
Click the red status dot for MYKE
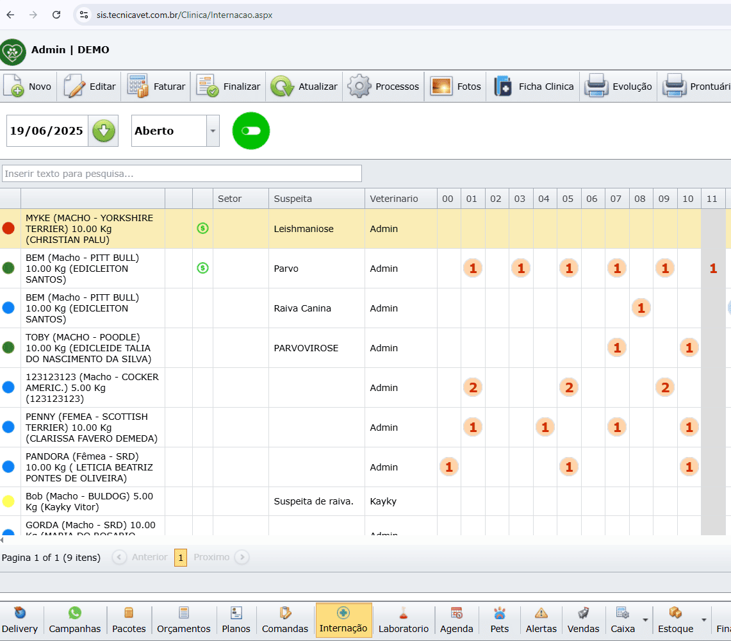[8, 228]
